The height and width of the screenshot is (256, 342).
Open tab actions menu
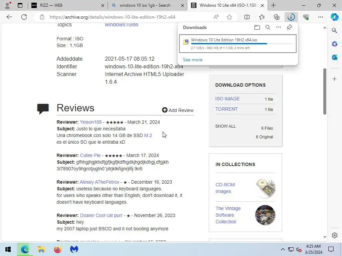20,5
